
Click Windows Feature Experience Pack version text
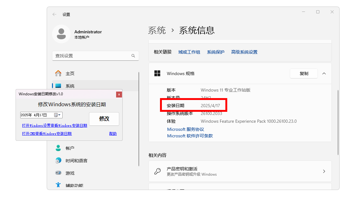click(x=249, y=121)
